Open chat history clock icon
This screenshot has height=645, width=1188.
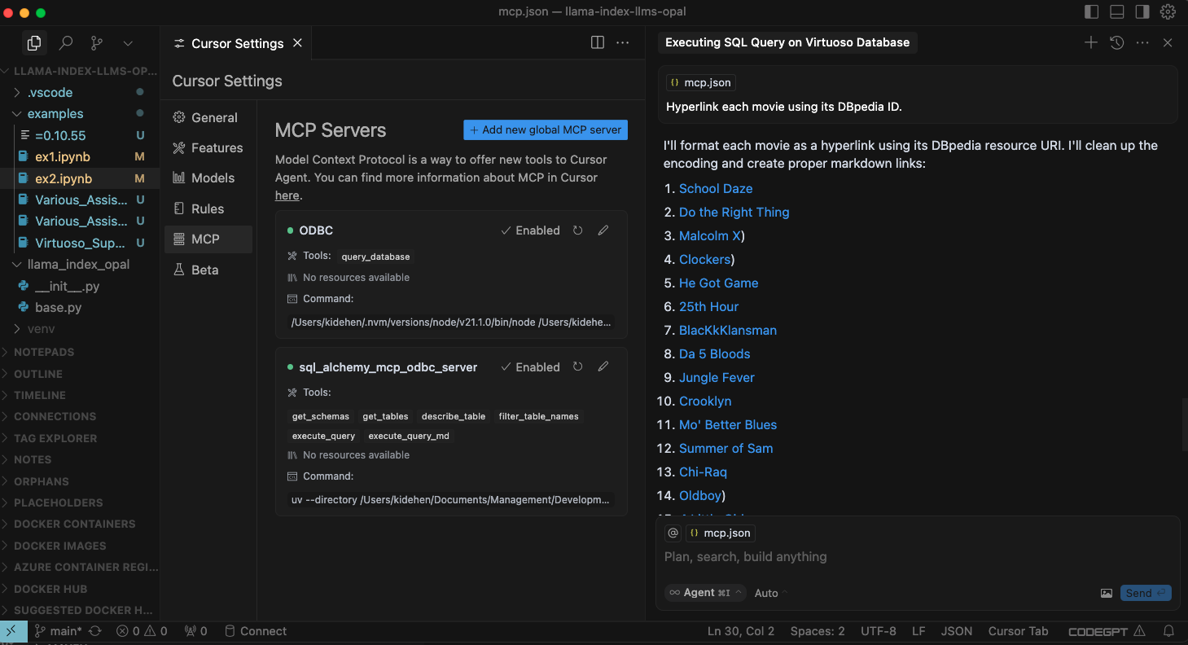(1116, 42)
